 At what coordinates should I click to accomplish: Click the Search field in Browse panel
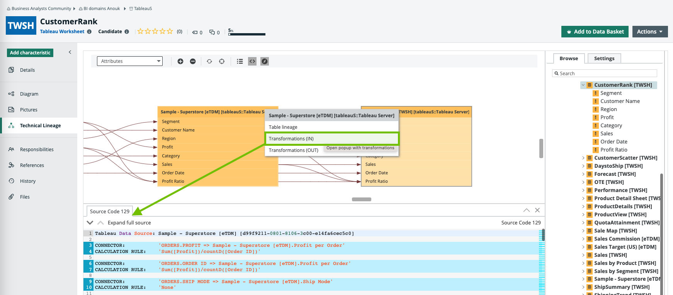click(x=605, y=73)
